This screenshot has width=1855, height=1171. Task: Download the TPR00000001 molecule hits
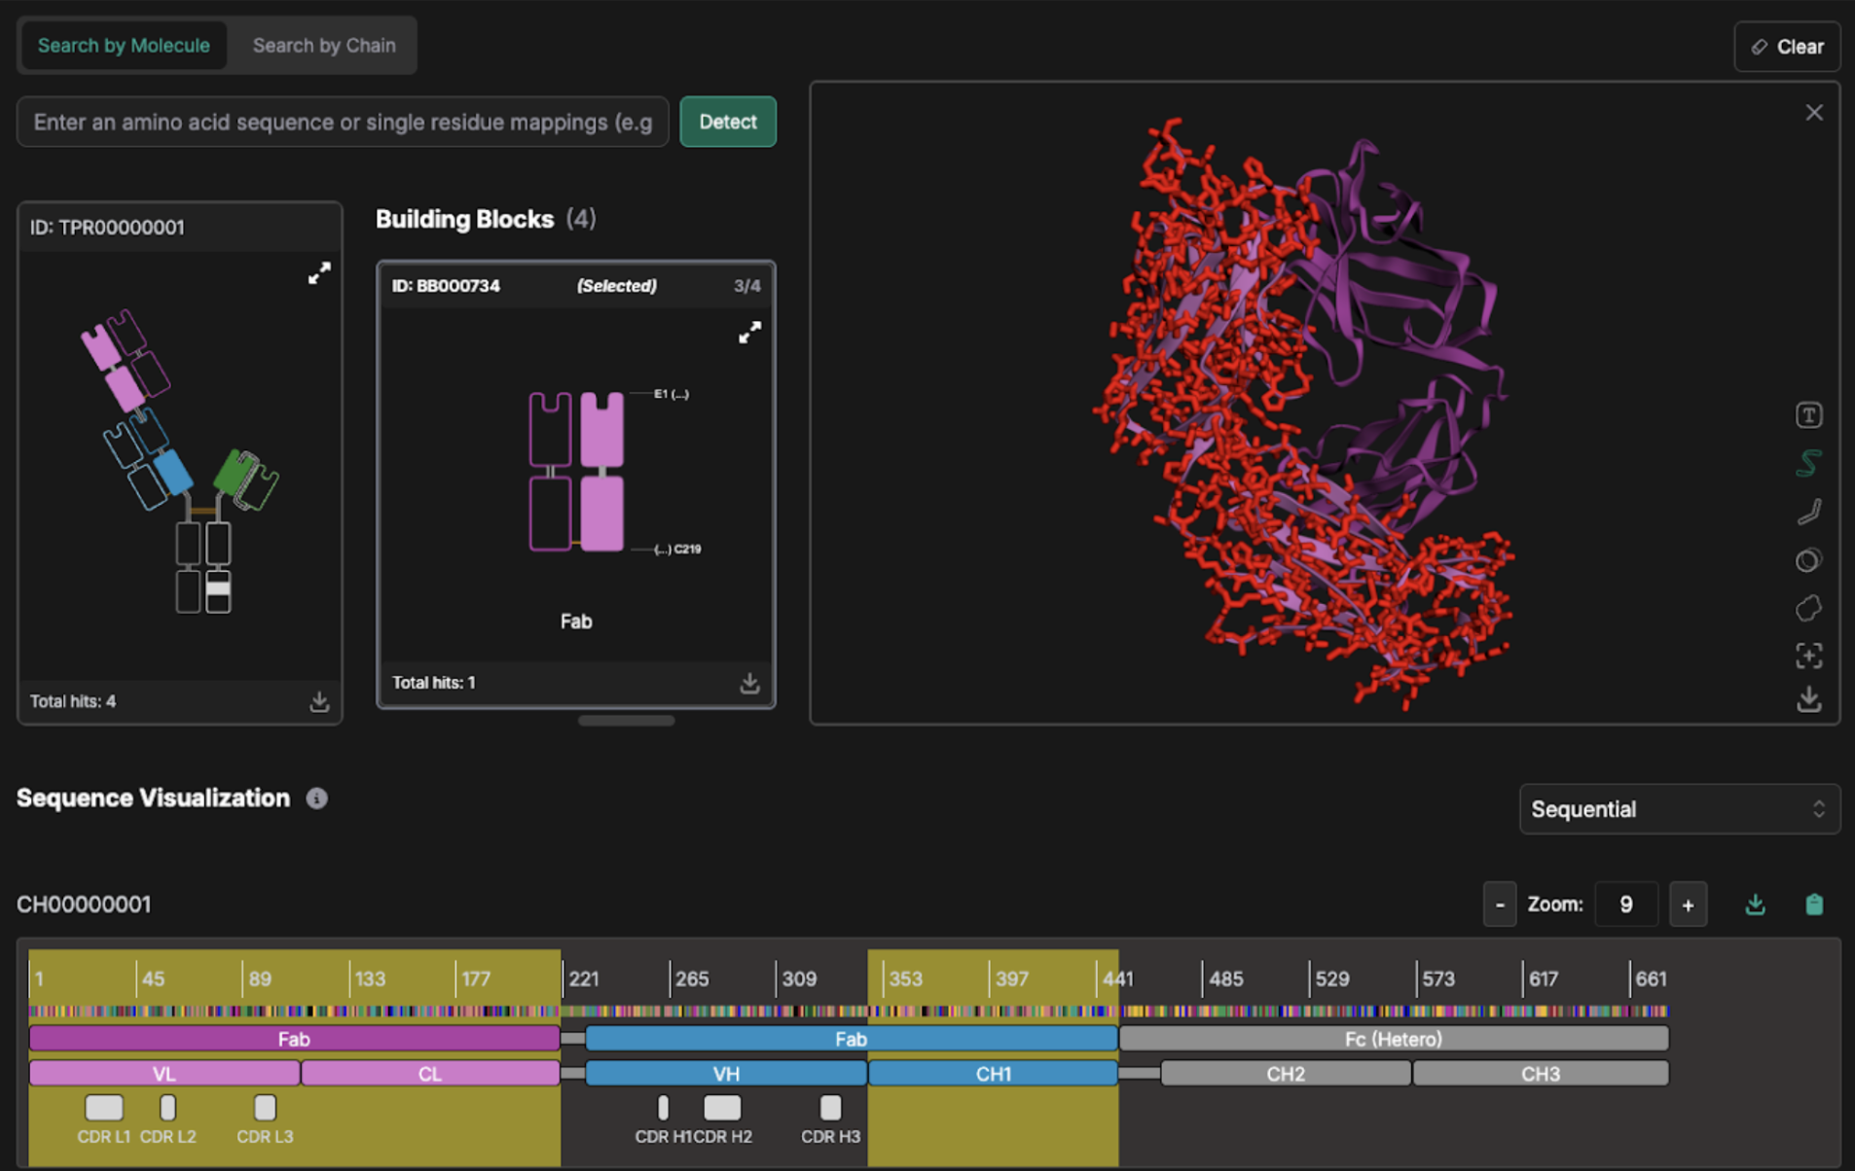[319, 701]
